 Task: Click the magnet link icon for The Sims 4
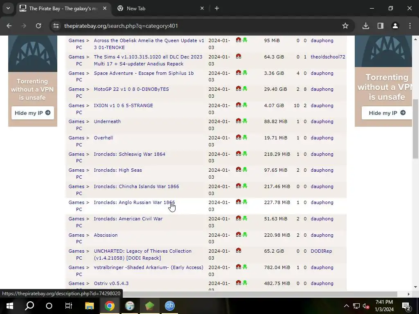(x=239, y=56)
